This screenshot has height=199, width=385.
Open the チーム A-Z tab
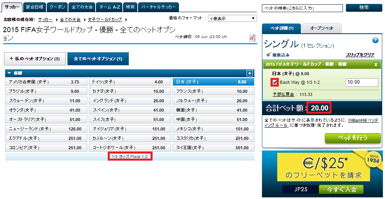pyautogui.click(x=109, y=7)
